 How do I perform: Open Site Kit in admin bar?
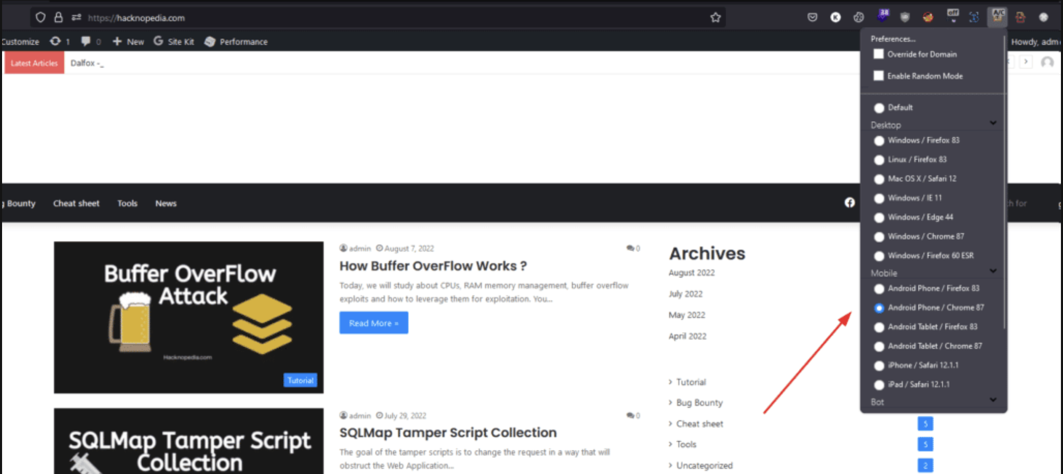174,42
